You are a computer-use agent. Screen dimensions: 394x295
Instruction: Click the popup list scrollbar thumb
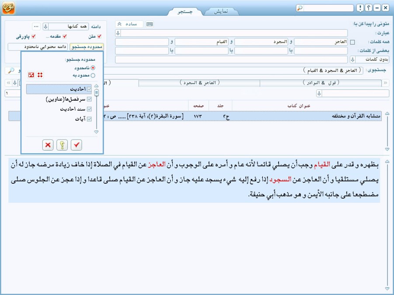(x=97, y=93)
